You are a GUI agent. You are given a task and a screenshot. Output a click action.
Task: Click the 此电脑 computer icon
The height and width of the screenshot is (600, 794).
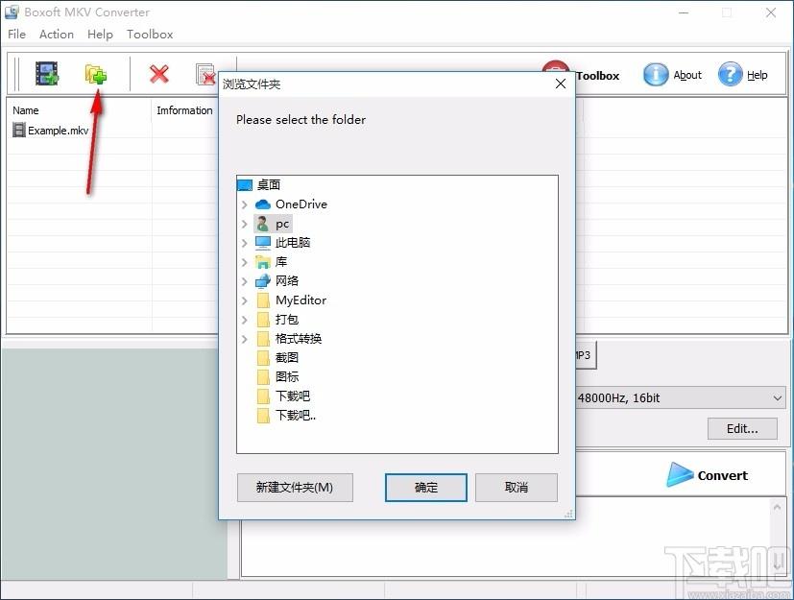(x=263, y=243)
